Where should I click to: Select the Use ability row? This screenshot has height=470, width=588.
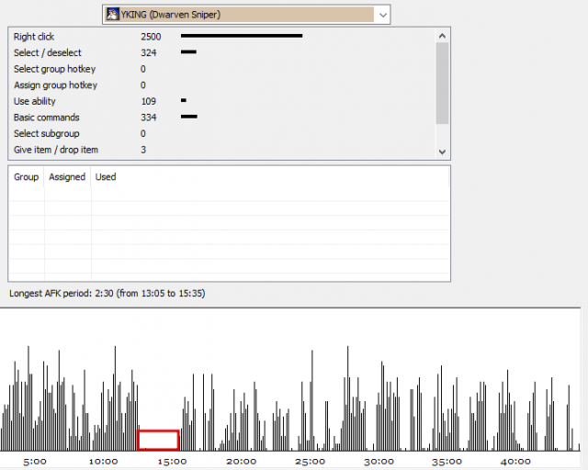tap(222, 101)
